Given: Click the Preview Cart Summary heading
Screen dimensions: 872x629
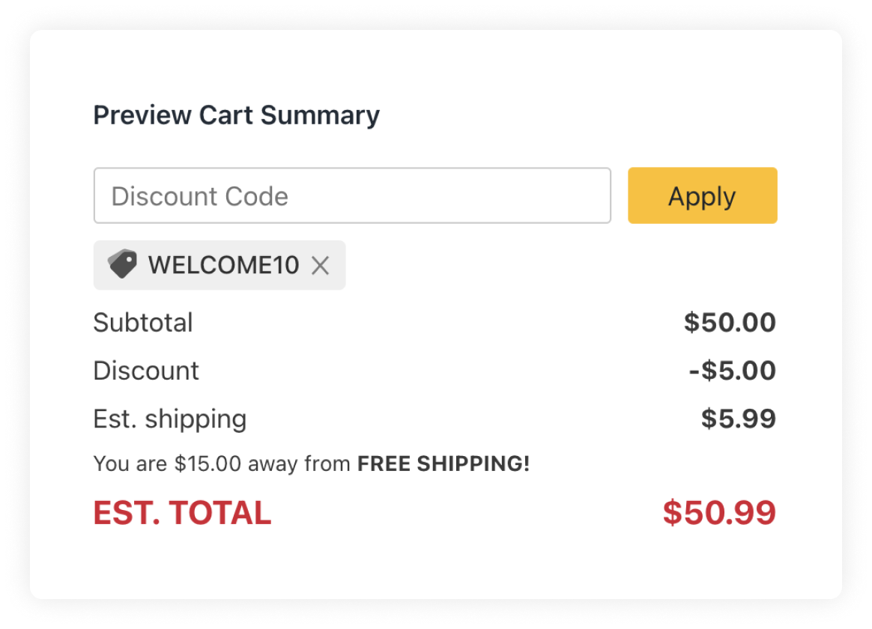Looking at the screenshot, I should click(236, 115).
